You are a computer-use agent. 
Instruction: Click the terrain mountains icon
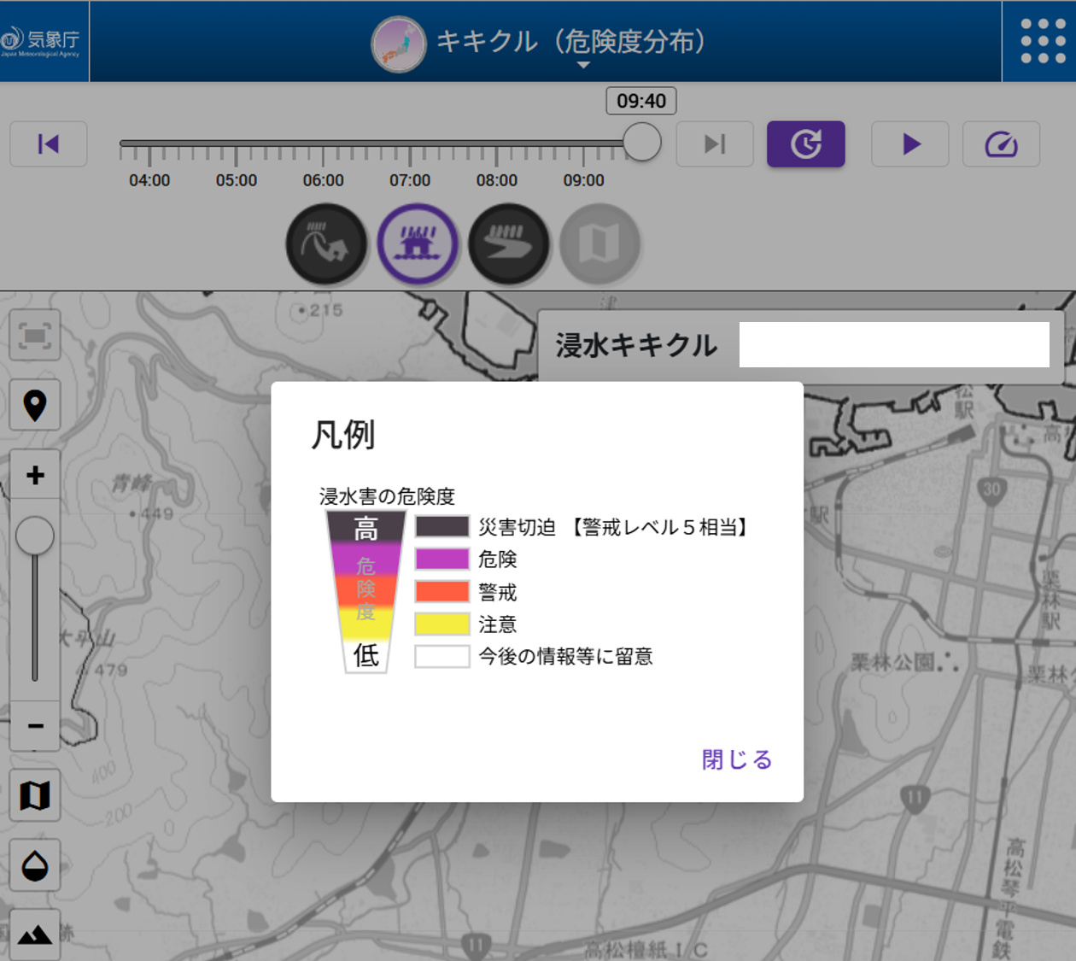35,934
